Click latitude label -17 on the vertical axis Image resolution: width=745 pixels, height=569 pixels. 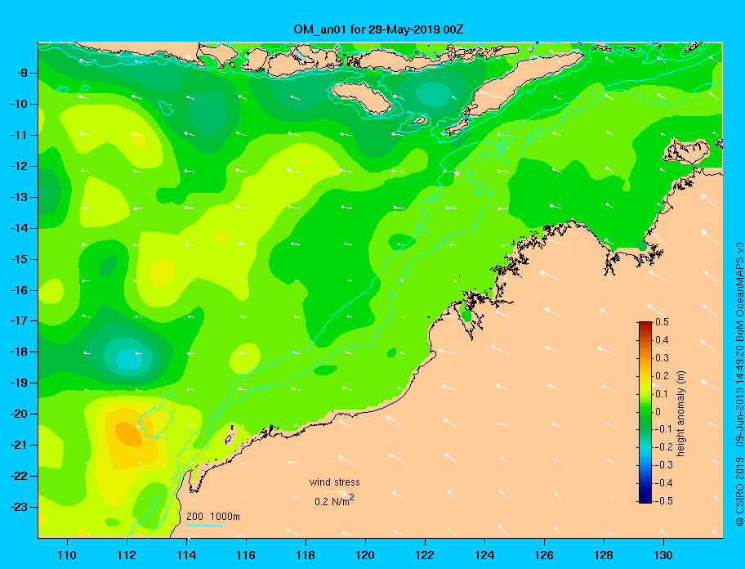coord(19,320)
